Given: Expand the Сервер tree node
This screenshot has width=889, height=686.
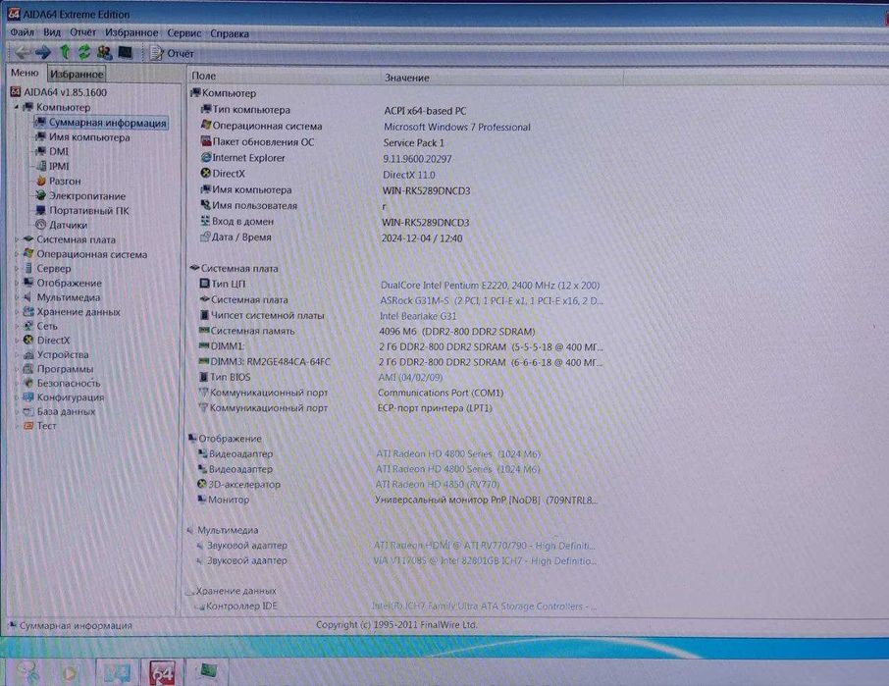Looking at the screenshot, I should click(x=17, y=268).
